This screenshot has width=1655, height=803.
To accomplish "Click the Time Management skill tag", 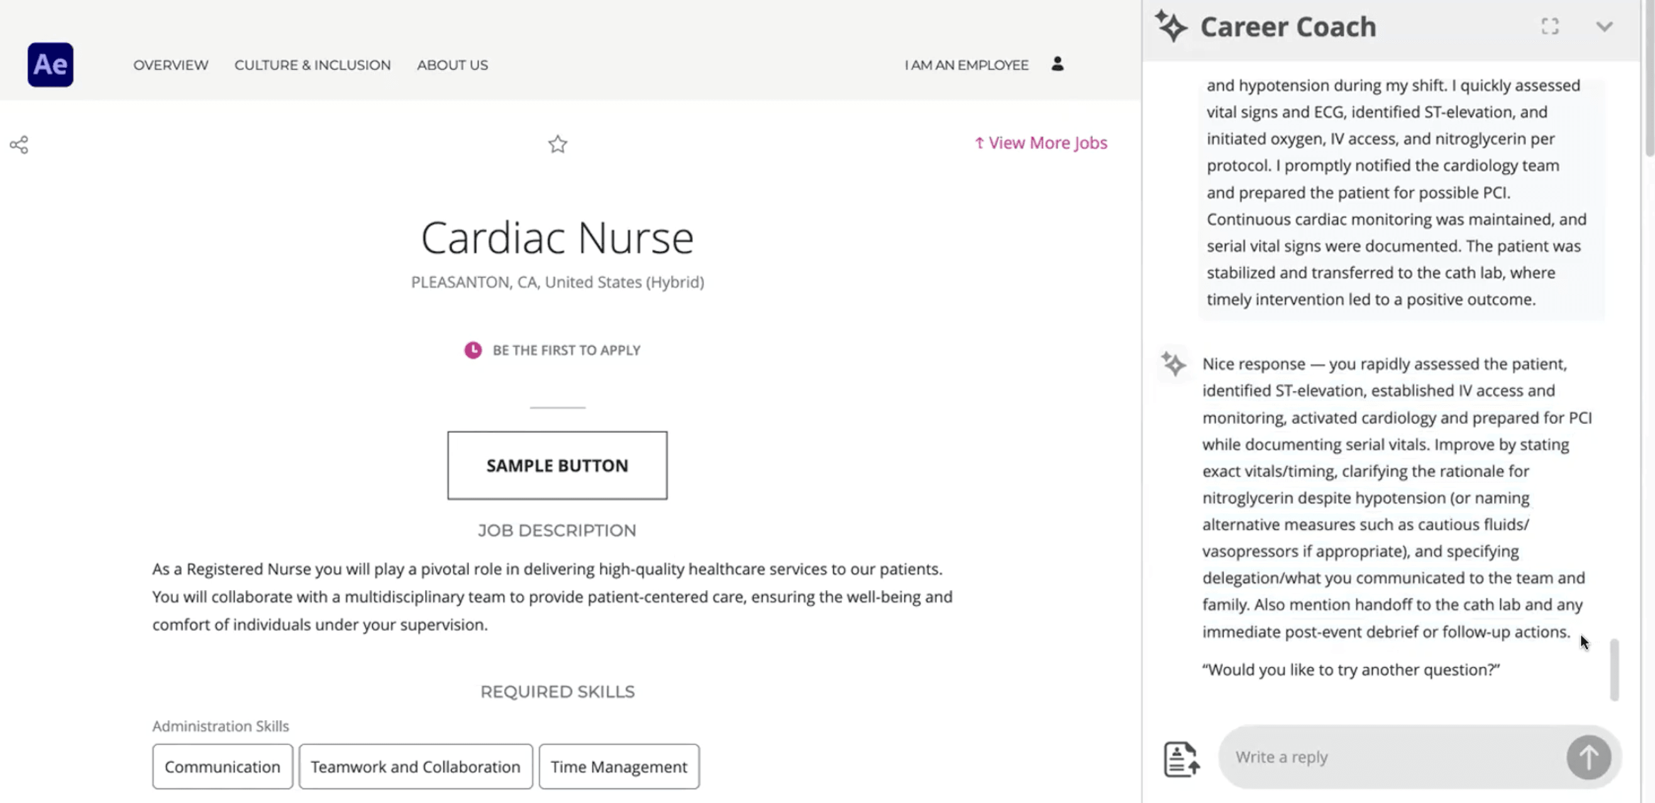I will point(619,767).
